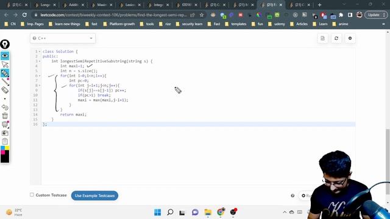Open the Extensions puzzle icon
Viewport: 390px width, 219px height.
tap(341, 15)
